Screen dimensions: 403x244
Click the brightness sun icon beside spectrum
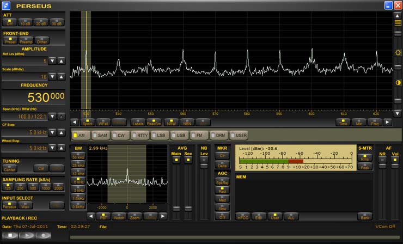click(x=398, y=53)
